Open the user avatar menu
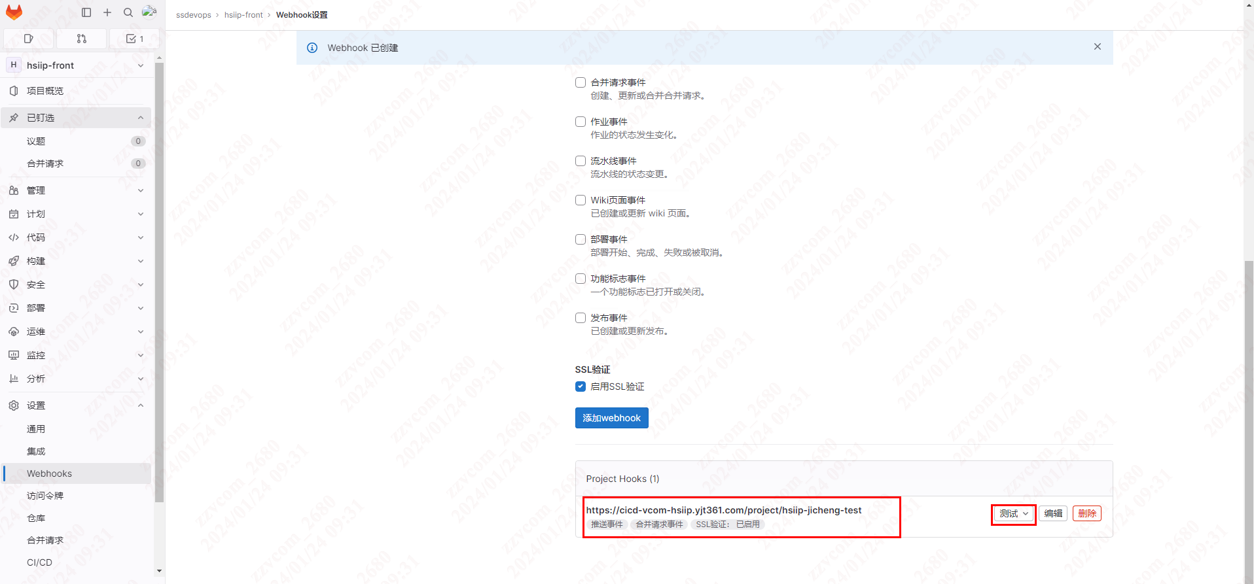1254x584 pixels. pos(149,12)
